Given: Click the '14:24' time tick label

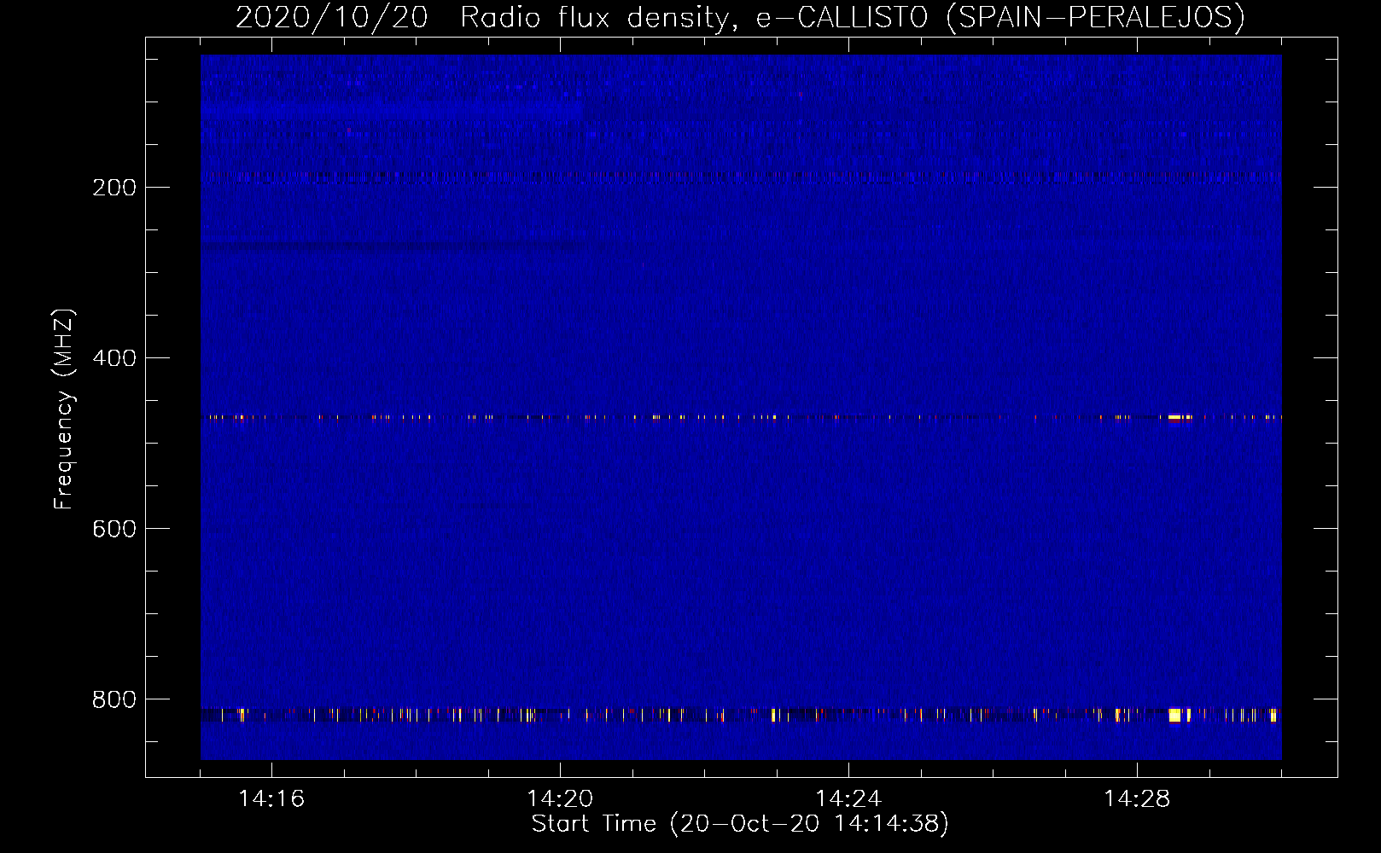Looking at the screenshot, I should click(x=848, y=799).
